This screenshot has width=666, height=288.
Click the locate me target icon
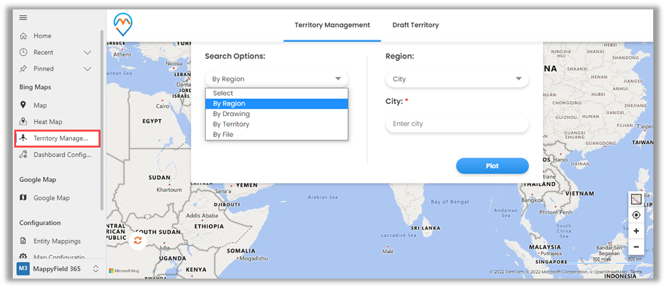(636, 215)
